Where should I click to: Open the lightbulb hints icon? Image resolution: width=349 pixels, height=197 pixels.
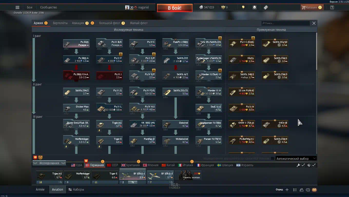(243, 7)
